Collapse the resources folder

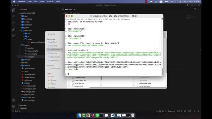28,31
